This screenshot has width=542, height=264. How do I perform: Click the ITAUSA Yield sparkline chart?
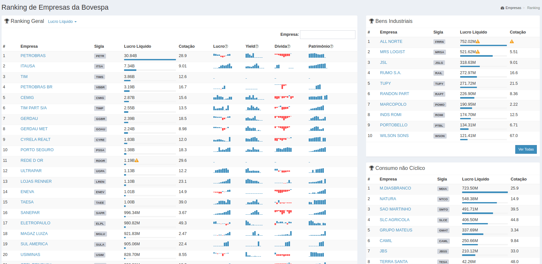(255, 66)
